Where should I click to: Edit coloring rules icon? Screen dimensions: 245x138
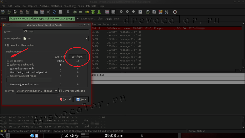(161, 12)
